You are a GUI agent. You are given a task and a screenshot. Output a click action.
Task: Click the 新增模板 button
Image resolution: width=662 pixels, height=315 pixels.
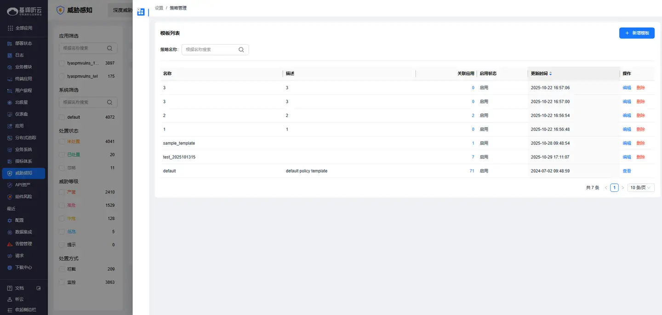click(x=637, y=33)
